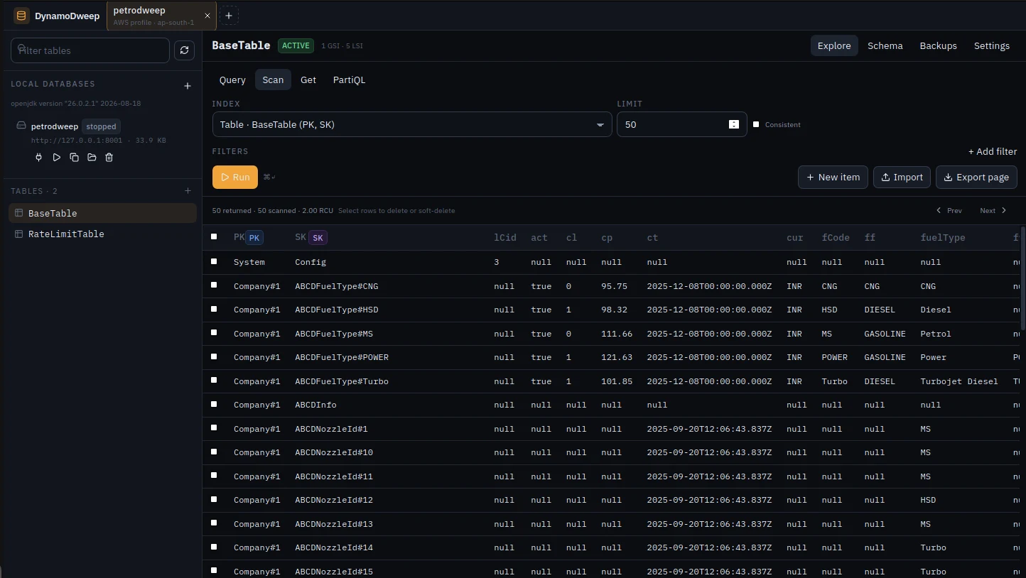Viewport: 1026px width, 578px height.
Task: Open RateLimitTable in the sidebar
Action: tap(102, 234)
